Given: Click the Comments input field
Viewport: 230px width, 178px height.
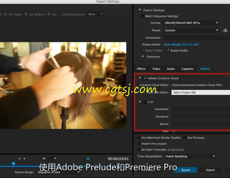Looking at the screenshot, I should (x=196, y=38).
